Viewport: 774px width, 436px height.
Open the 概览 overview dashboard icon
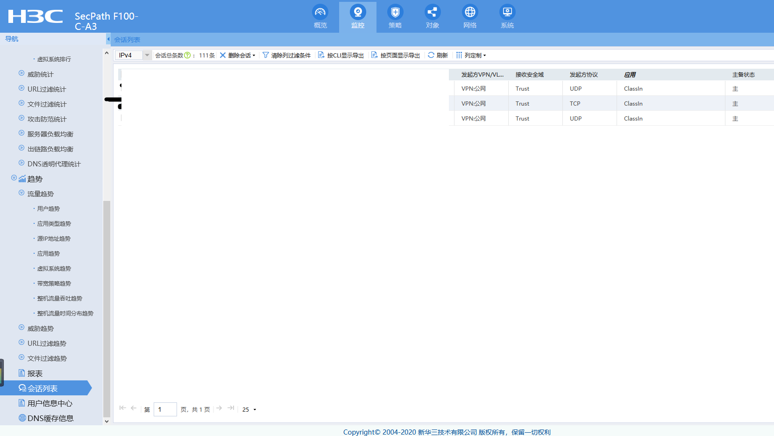point(320,12)
